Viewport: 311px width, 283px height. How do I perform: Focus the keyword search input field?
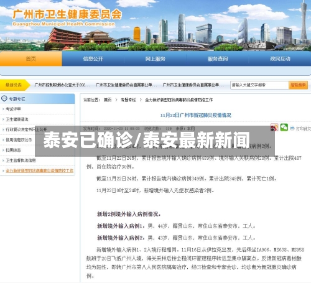click(x=259, y=85)
